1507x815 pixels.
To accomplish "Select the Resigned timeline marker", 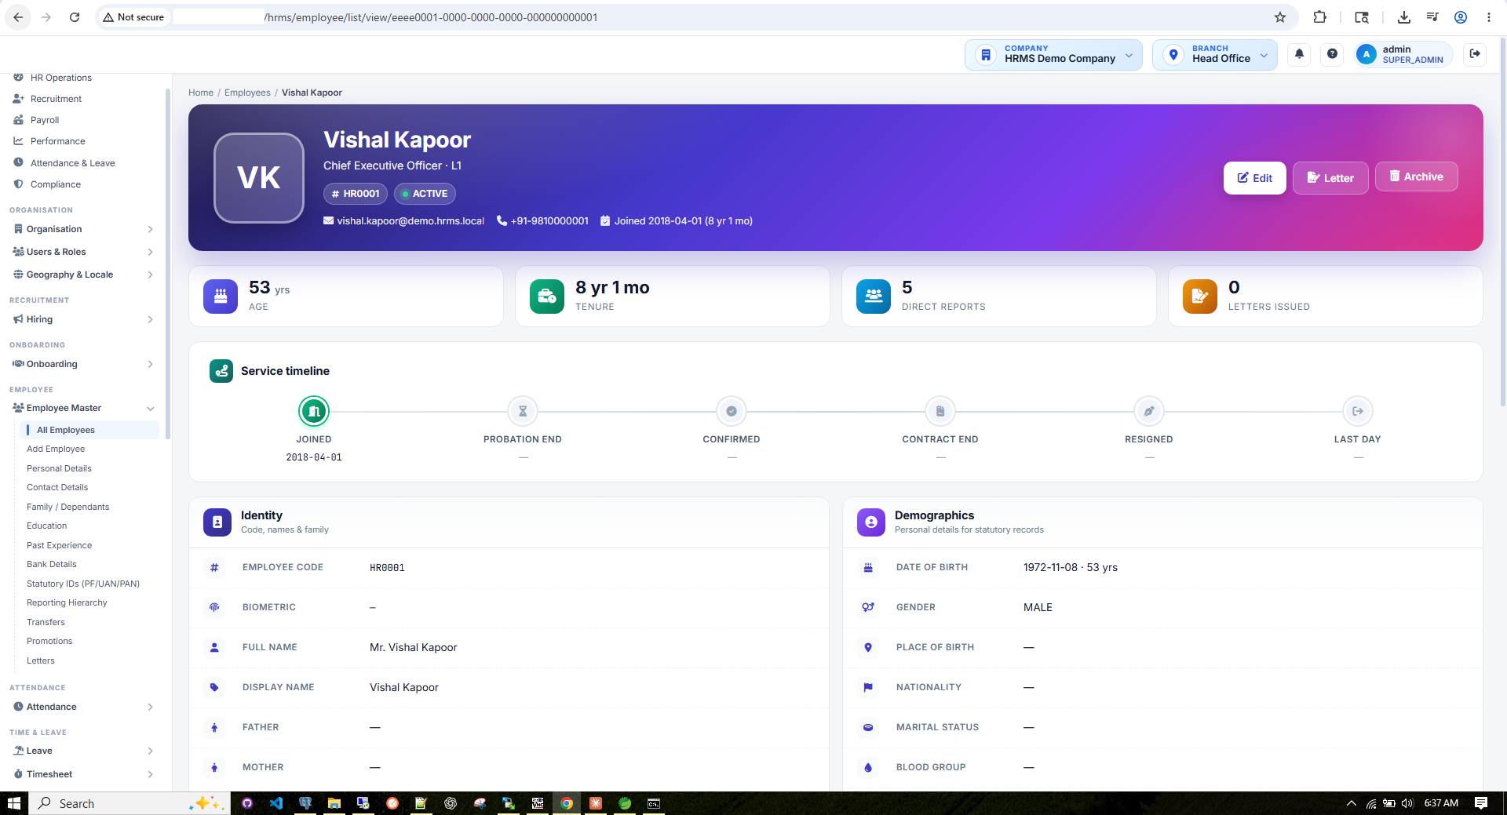I will 1149,411.
